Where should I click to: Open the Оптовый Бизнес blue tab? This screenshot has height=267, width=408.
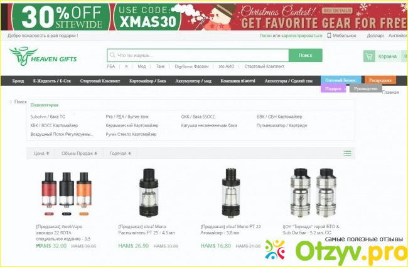pos(341,80)
